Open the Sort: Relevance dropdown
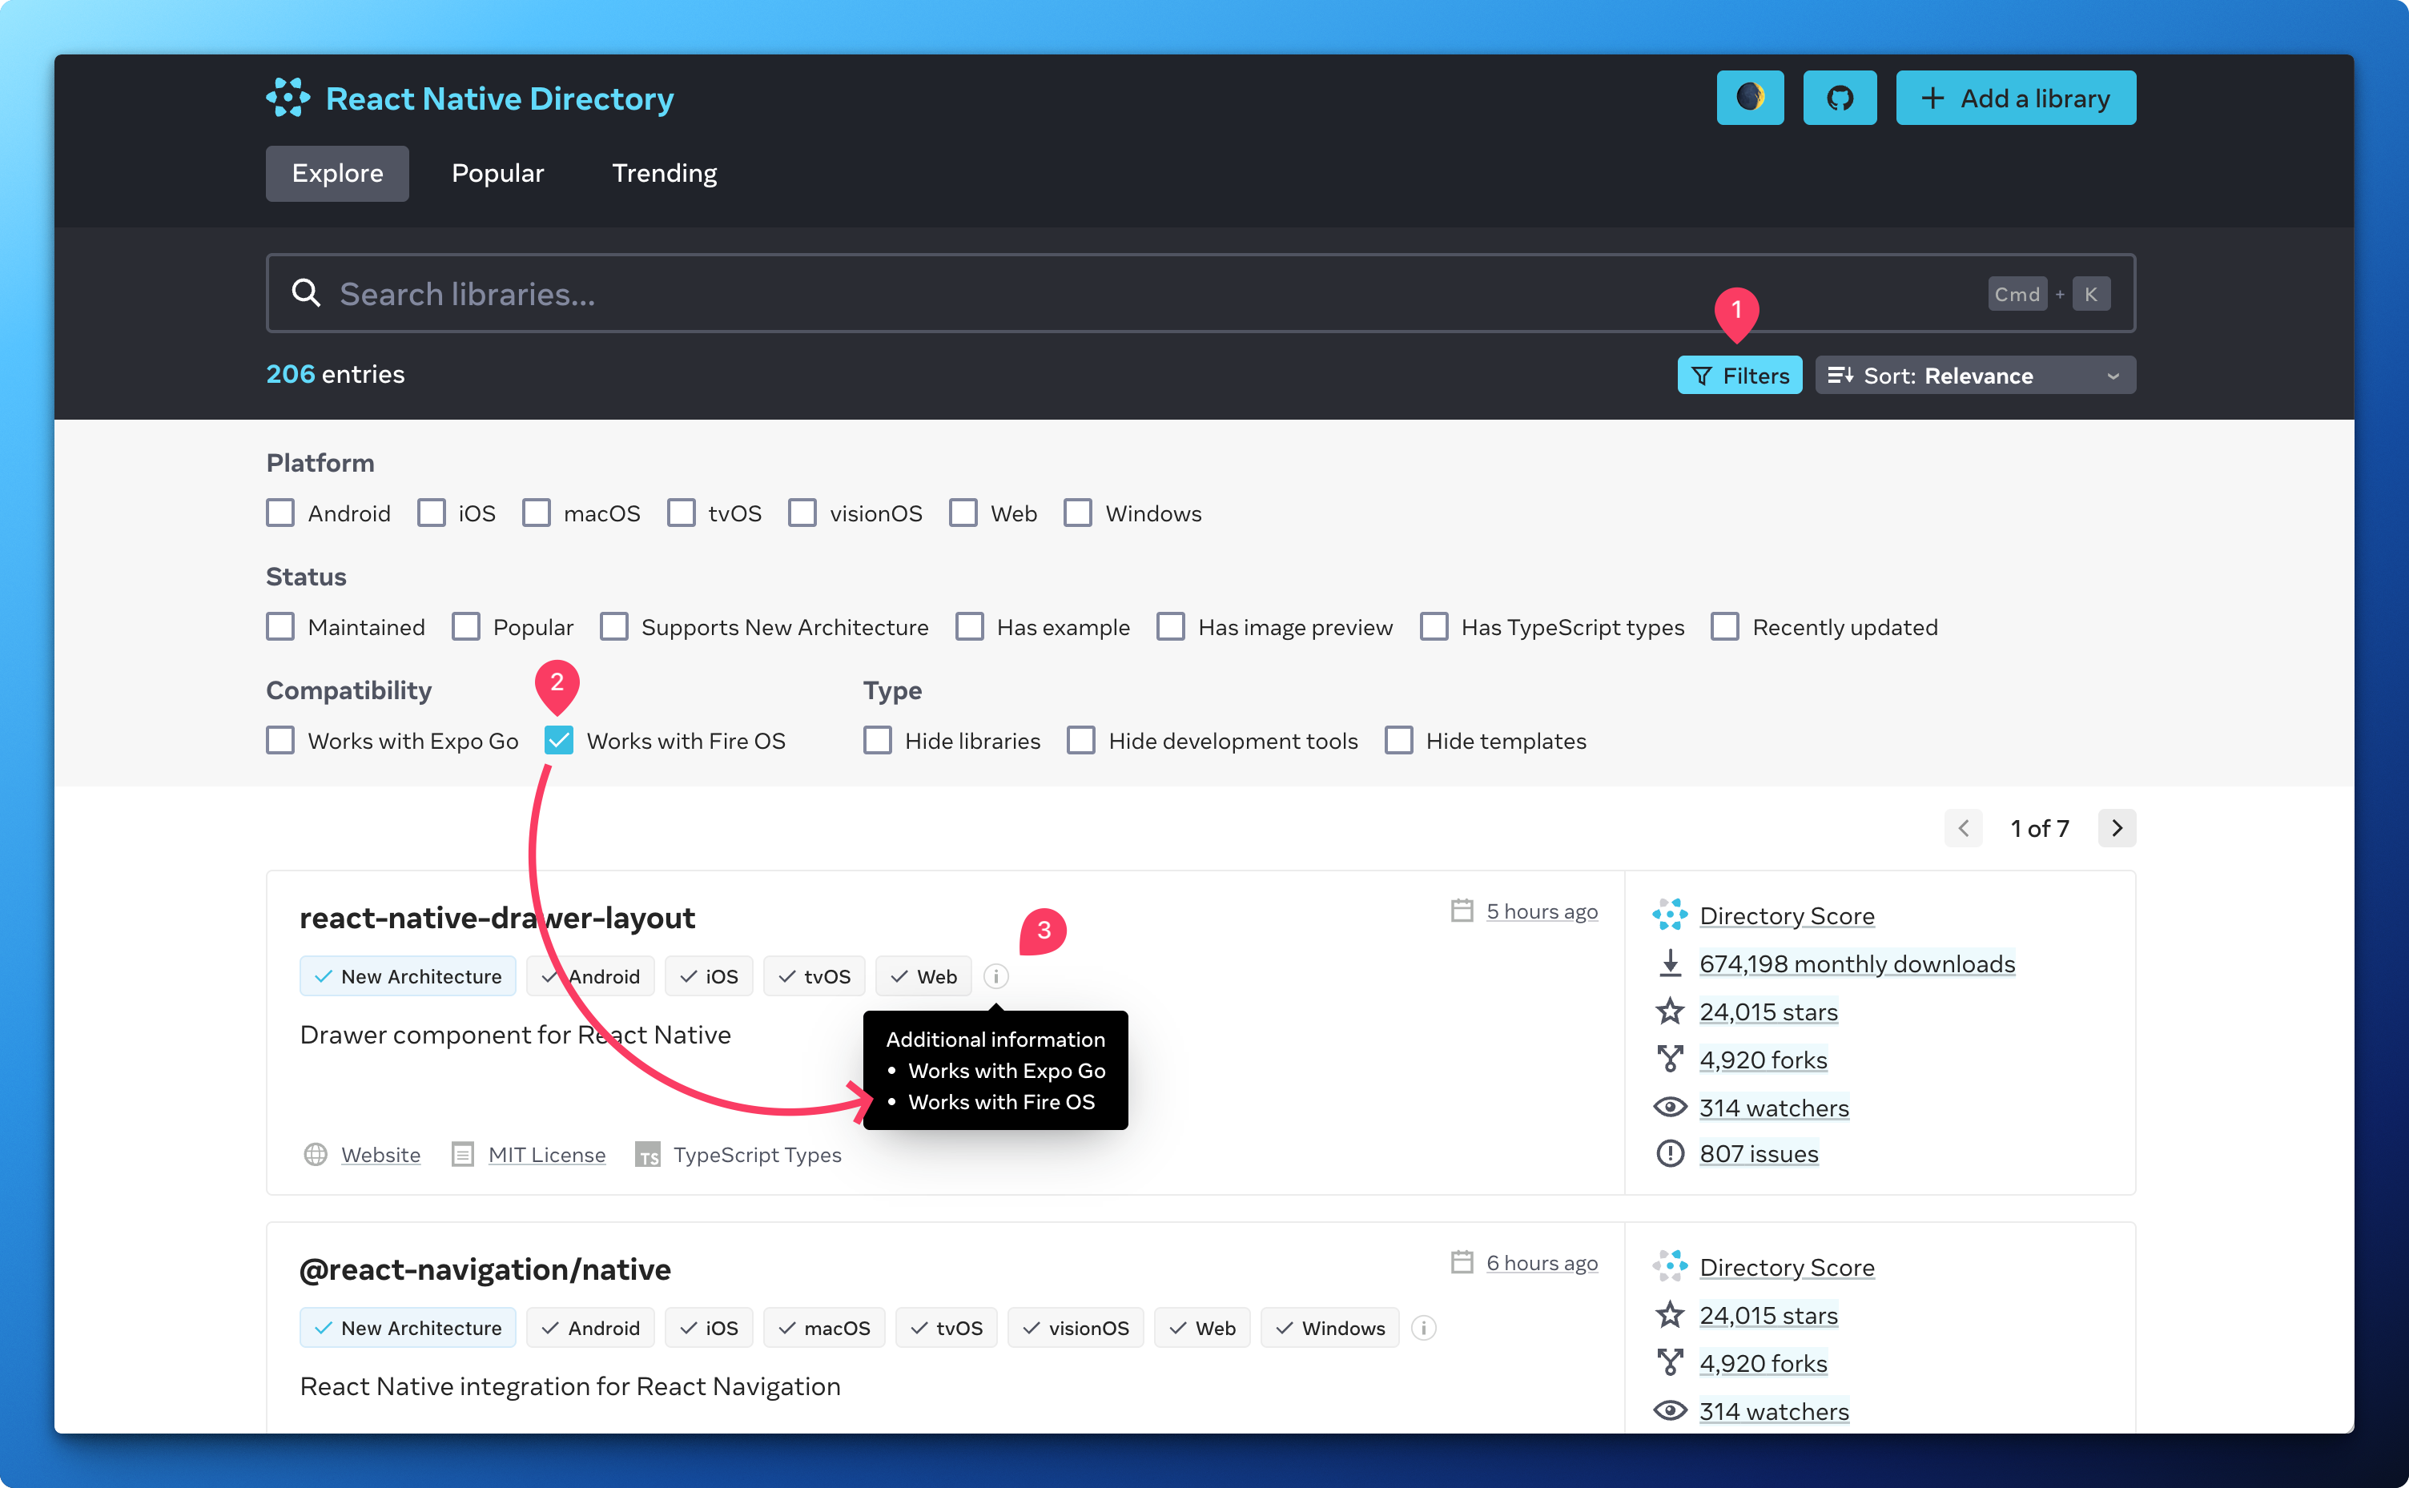This screenshot has width=2409, height=1488. click(x=1974, y=375)
